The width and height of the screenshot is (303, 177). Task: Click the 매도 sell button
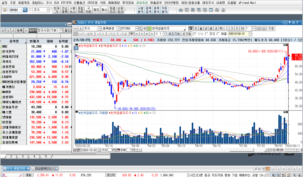(x=96, y=10)
